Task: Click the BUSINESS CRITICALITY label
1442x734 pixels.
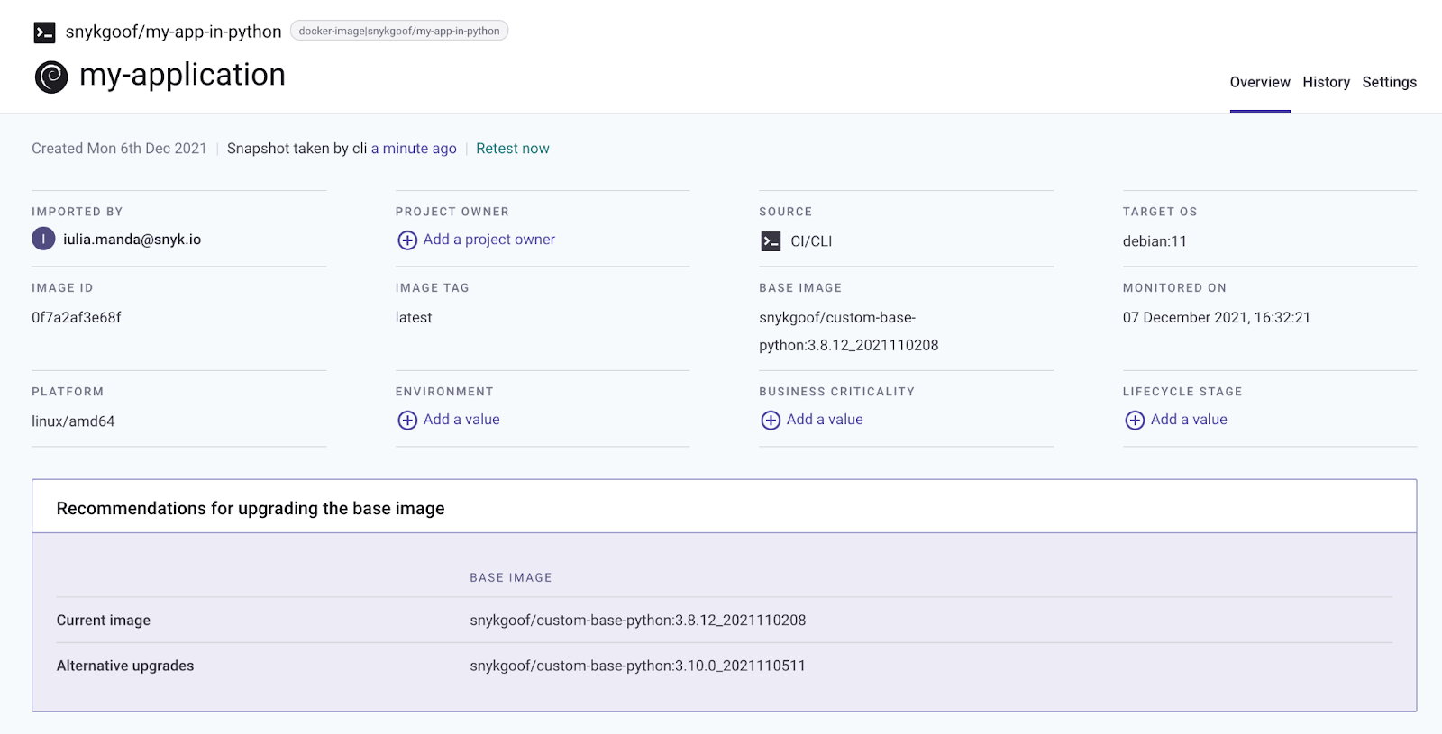Action: point(837,392)
